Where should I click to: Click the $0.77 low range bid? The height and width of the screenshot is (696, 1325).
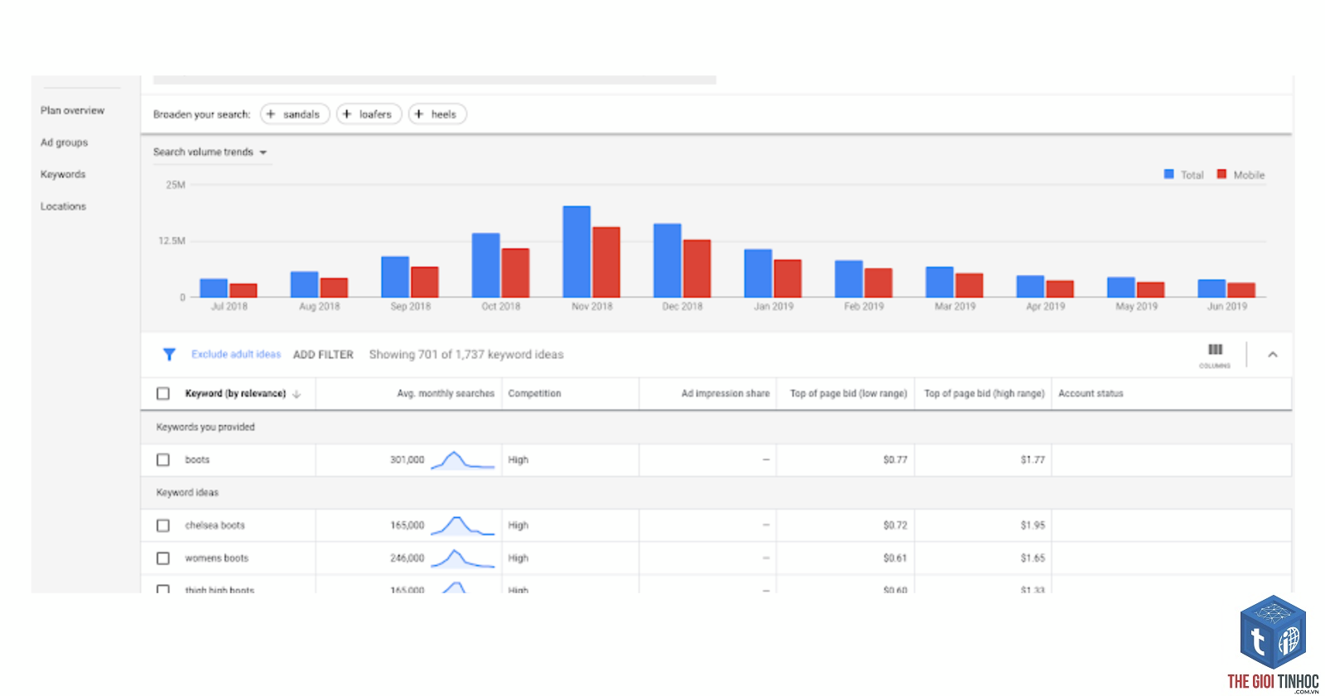point(895,460)
